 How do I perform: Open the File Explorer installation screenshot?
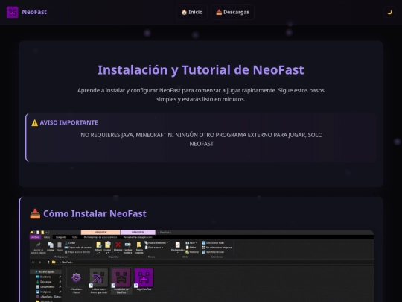click(x=202, y=265)
